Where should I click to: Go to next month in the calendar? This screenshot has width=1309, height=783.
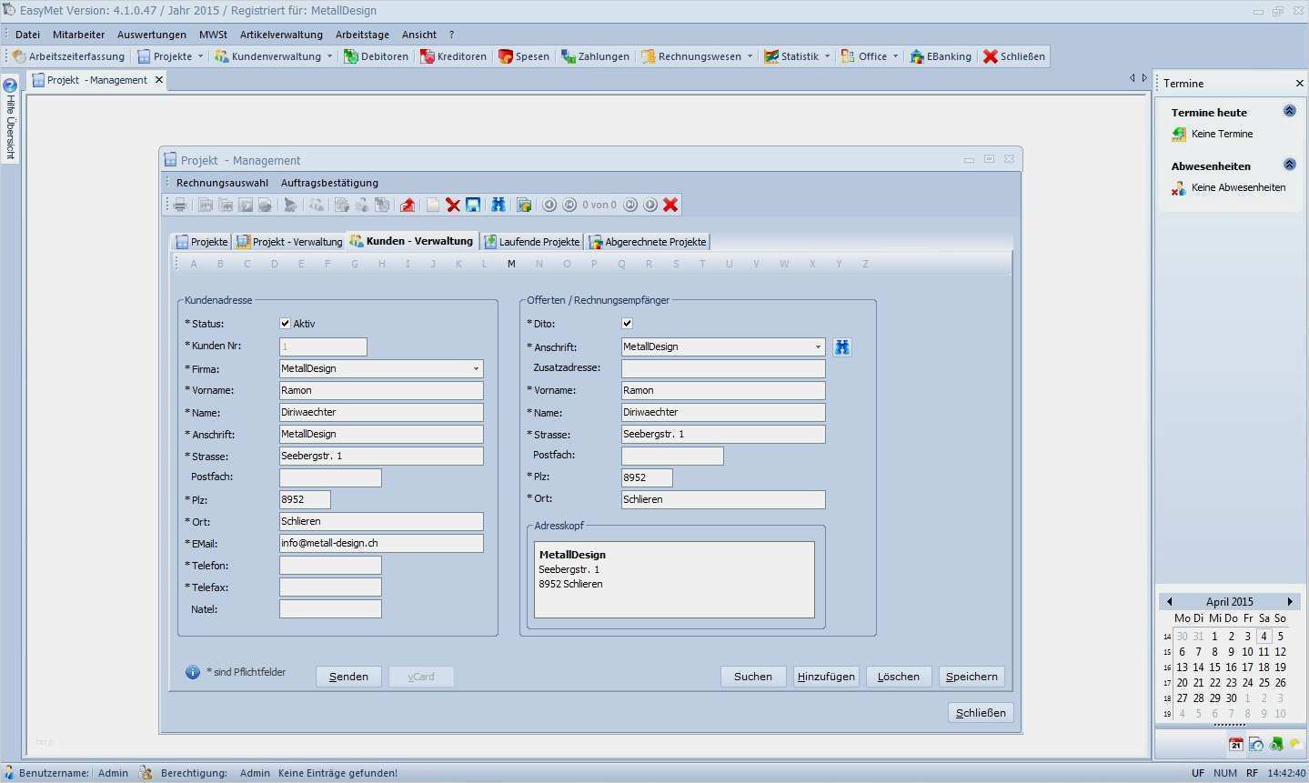pos(1289,602)
